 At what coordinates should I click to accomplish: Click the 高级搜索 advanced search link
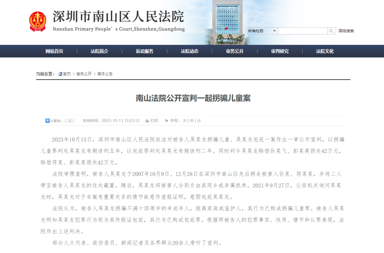tap(346, 31)
